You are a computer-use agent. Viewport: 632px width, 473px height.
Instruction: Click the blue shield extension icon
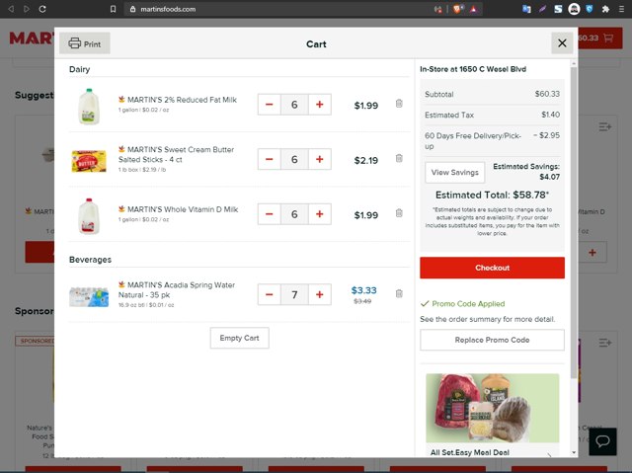click(x=590, y=9)
